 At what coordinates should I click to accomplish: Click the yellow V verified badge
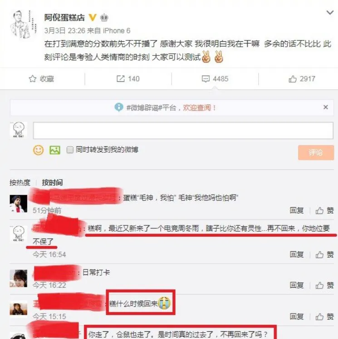click(x=93, y=18)
